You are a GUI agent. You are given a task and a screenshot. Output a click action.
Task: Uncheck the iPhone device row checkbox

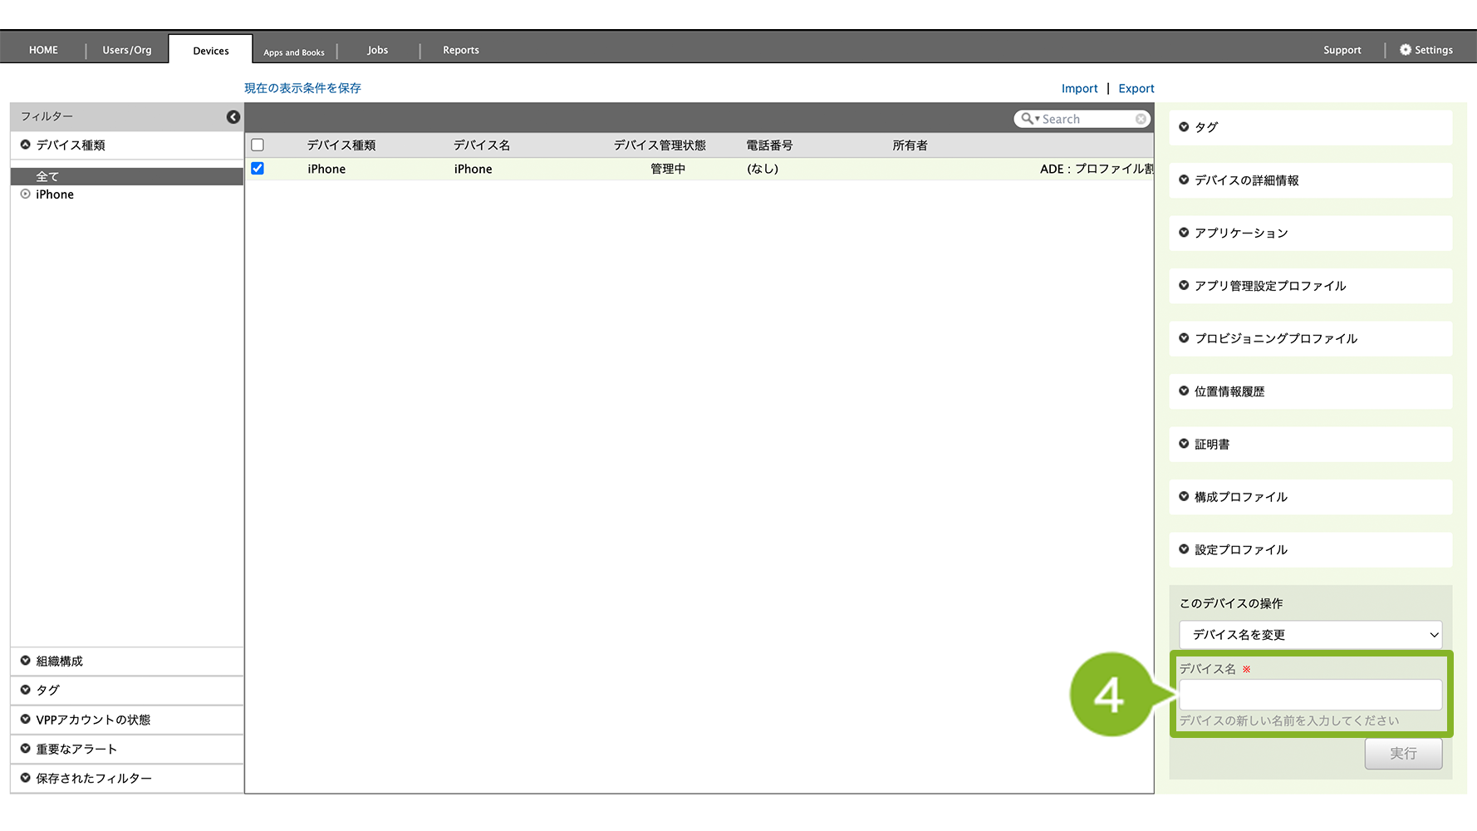[258, 169]
